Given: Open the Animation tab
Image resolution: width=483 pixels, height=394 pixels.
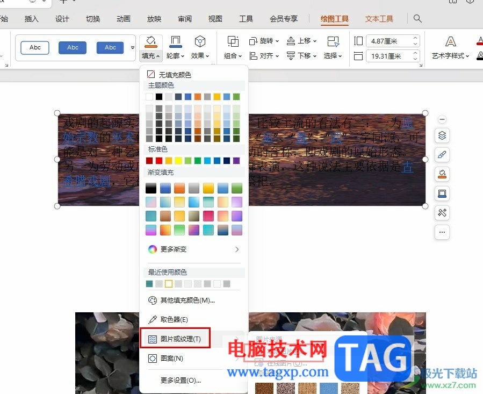Looking at the screenshot, I should (124, 19).
